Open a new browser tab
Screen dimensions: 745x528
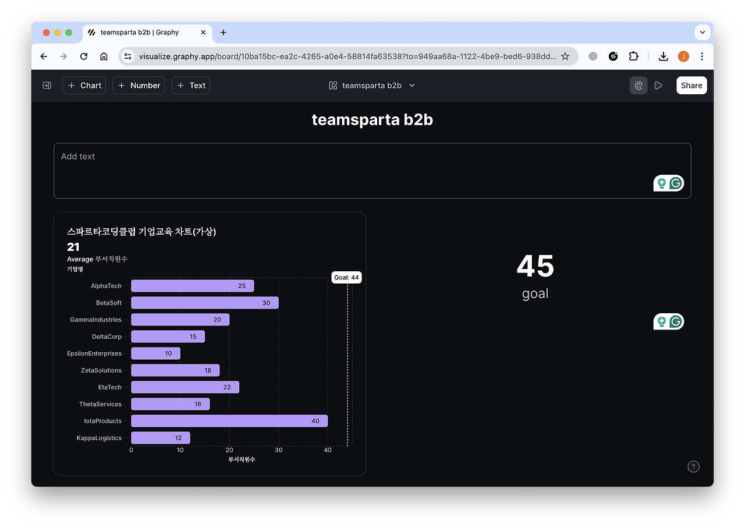click(223, 33)
